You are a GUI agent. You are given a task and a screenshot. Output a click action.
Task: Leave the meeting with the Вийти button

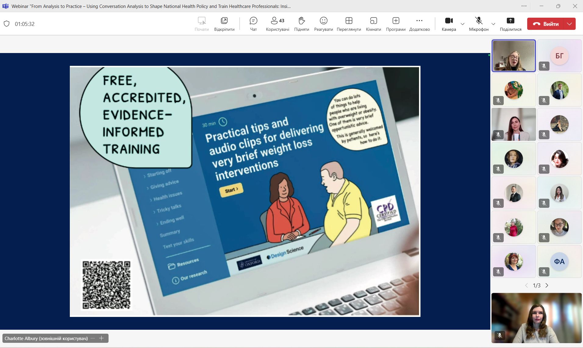546,24
